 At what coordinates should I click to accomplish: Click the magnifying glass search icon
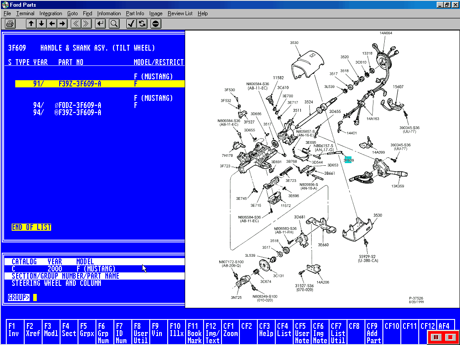pos(114,24)
